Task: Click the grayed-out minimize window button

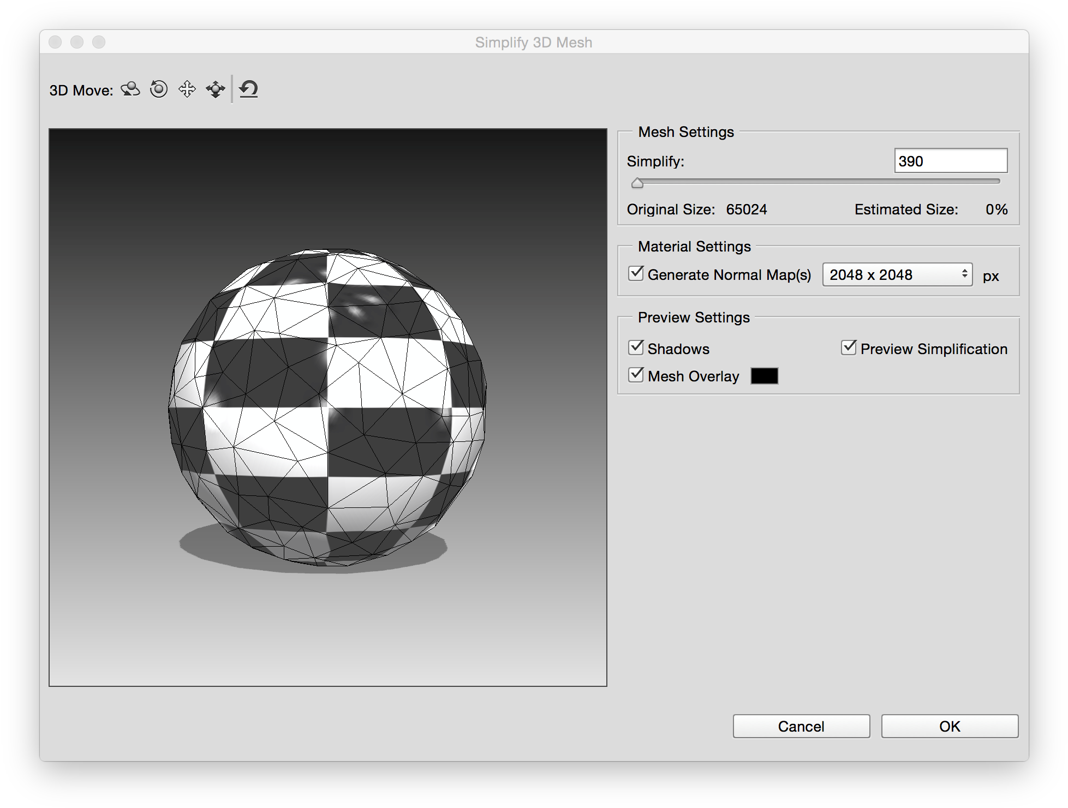Action: pos(77,42)
